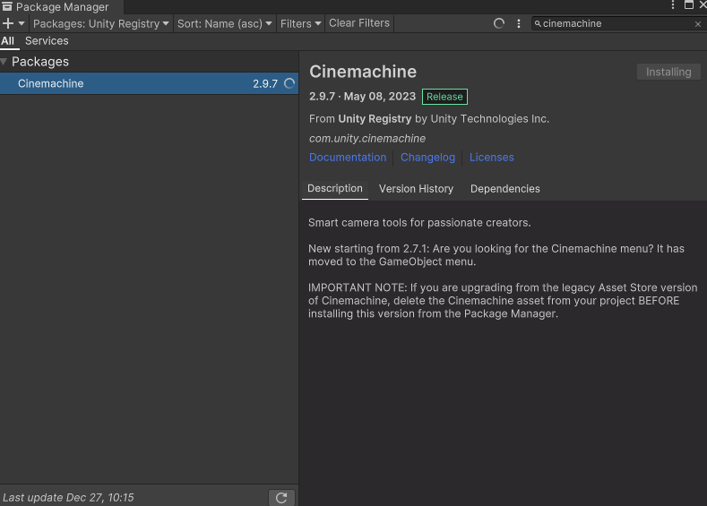
Task: Open the add package dropdown arrow
Action: [x=22, y=23]
